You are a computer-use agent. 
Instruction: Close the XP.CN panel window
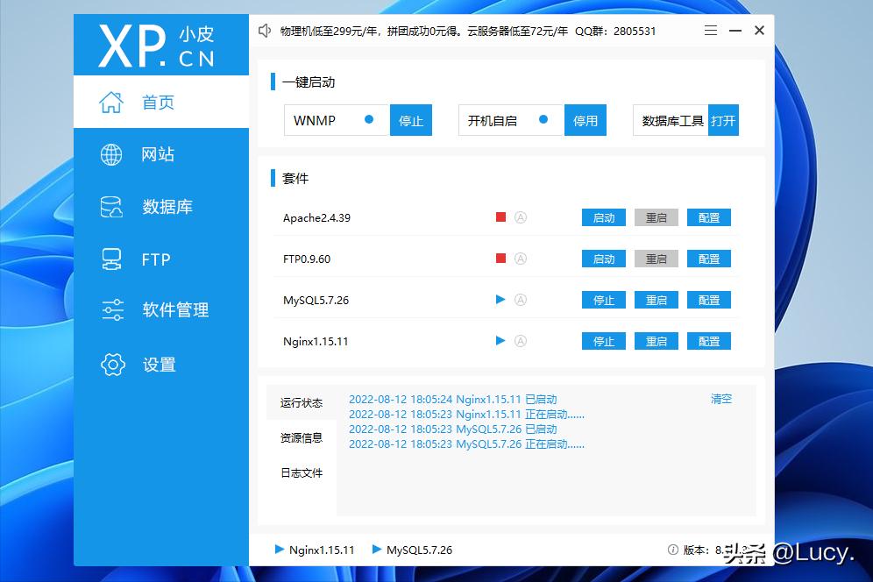759,31
